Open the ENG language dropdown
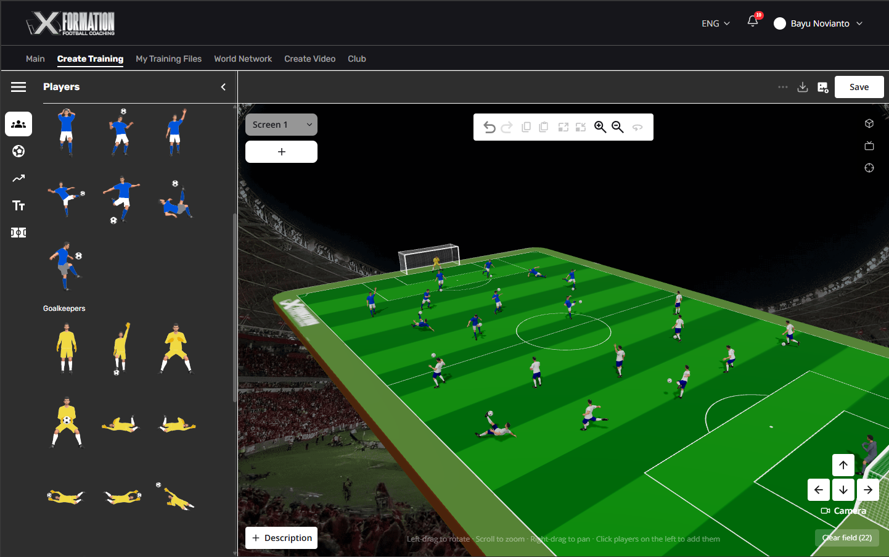 tap(716, 23)
